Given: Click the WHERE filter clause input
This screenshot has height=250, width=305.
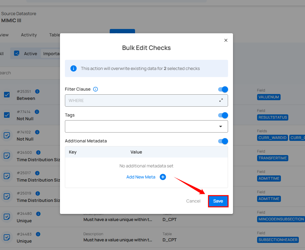Looking at the screenshot, I should 146,100.
